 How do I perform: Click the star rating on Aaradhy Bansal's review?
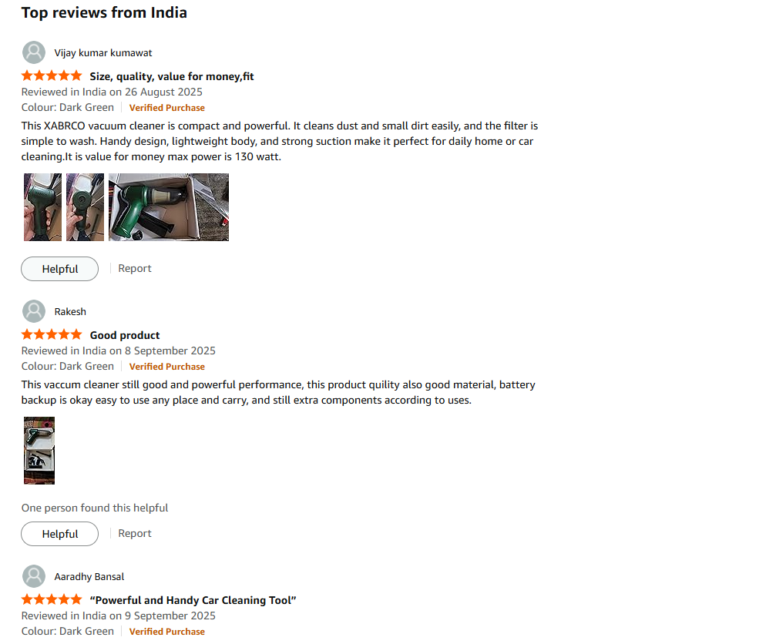coord(52,600)
